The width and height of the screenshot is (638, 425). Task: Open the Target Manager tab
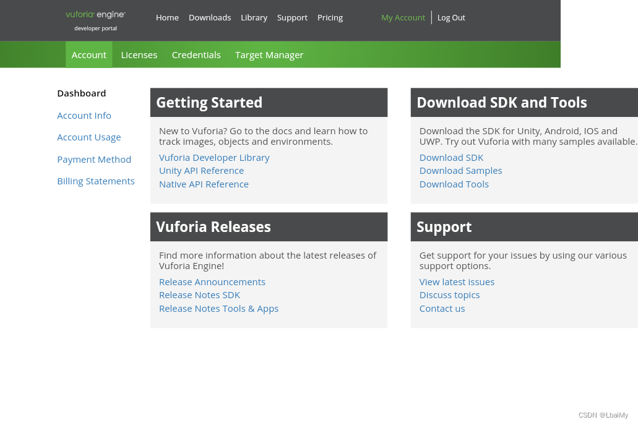pos(269,55)
